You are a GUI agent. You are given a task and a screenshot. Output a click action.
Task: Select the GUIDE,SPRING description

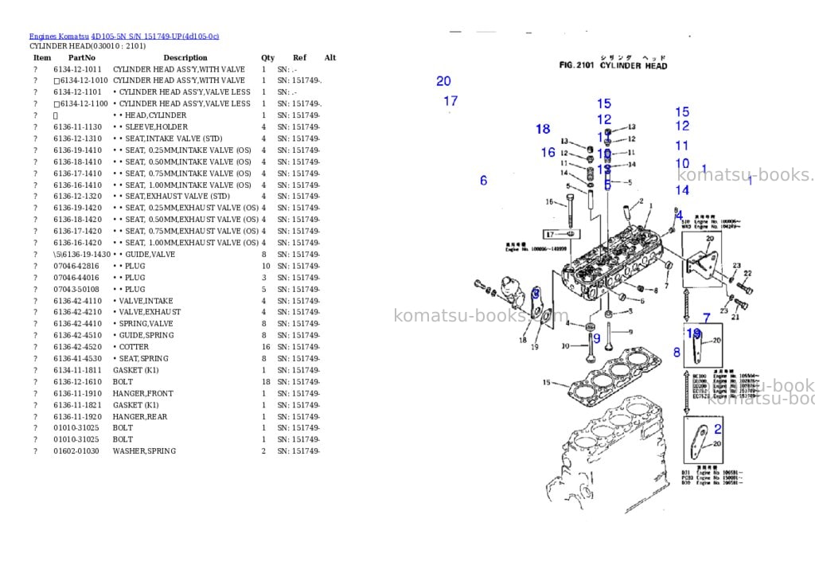pos(146,335)
